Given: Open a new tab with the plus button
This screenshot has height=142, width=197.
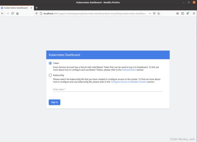Looking at the screenshot, I should 37,8.
